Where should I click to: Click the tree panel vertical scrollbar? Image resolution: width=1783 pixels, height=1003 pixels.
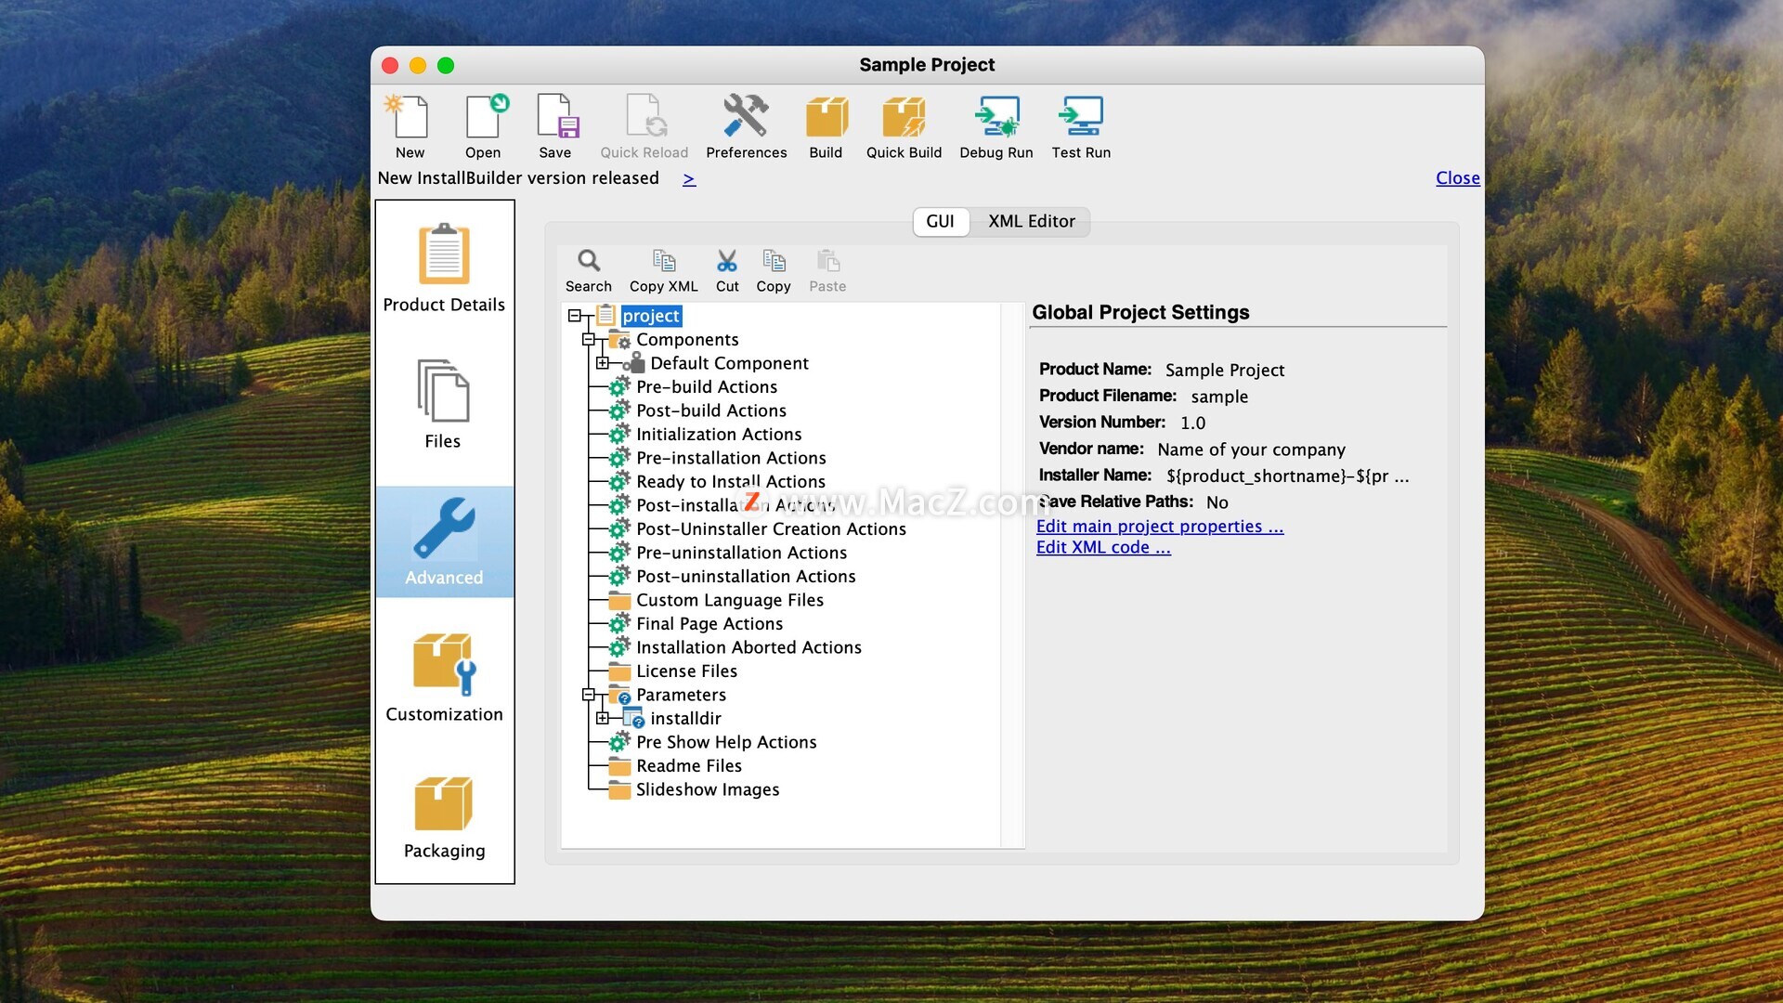[1012, 575]
